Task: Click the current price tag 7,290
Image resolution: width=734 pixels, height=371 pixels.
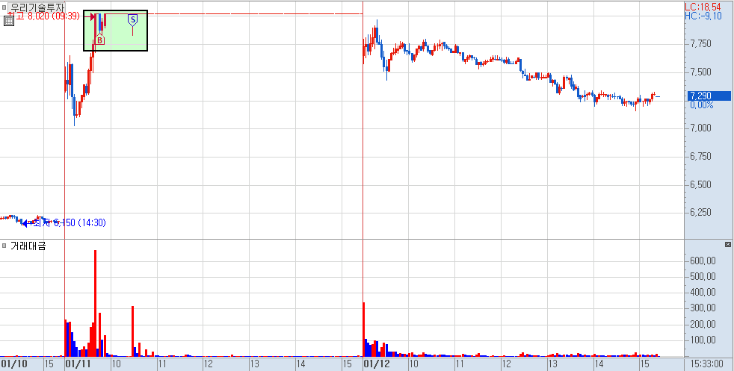Action: [x=709, y=96]
